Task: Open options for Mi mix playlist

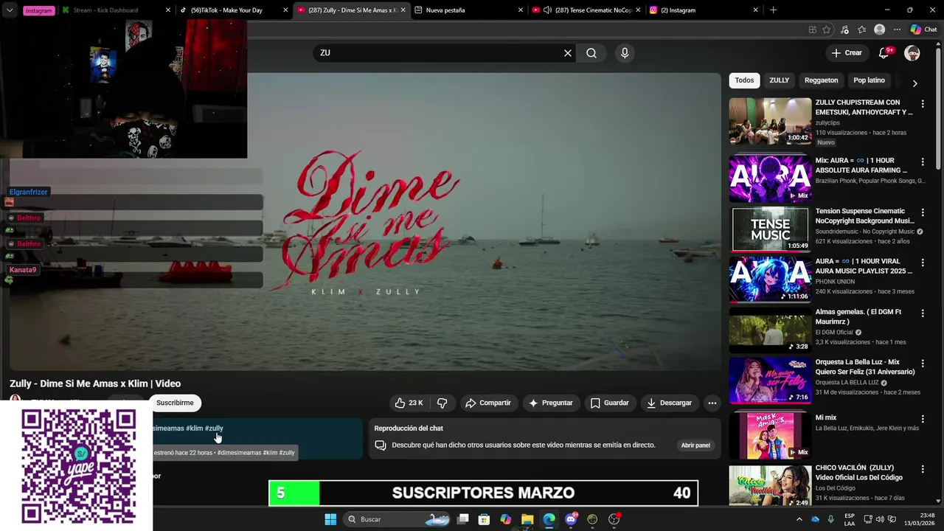Action: [923, 419]
